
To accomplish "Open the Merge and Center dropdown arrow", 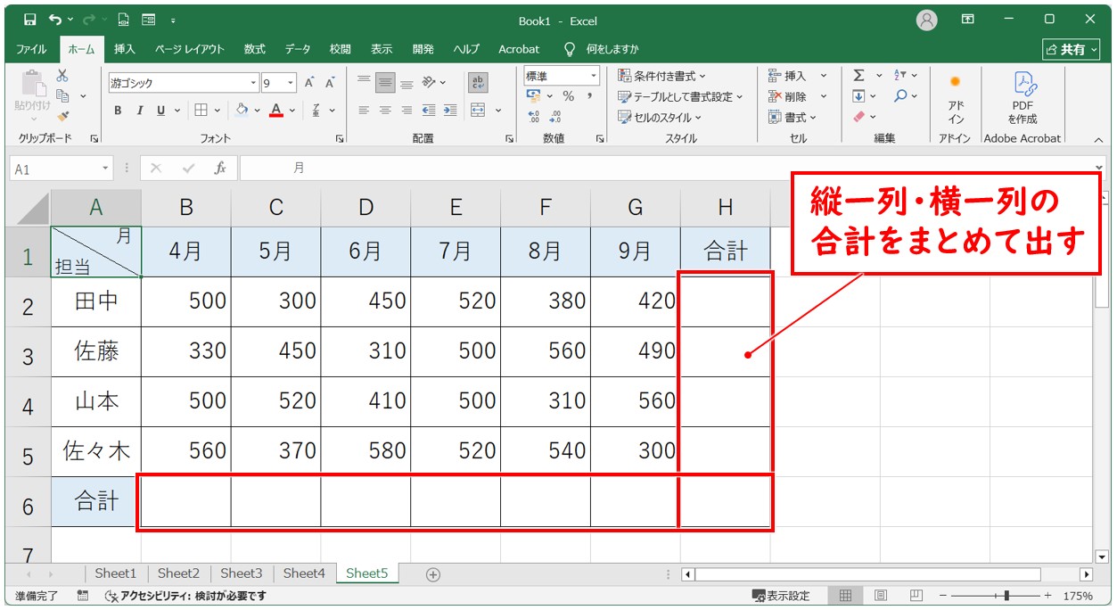I will click(x=497, y=111).
